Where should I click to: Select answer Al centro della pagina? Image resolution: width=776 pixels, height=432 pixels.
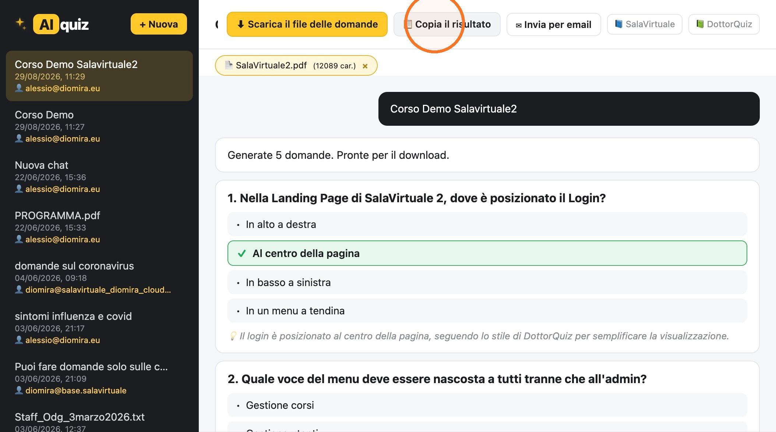tap(487, 253)
